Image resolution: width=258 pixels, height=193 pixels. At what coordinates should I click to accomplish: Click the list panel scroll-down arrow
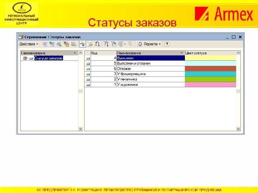click(238, 129)
